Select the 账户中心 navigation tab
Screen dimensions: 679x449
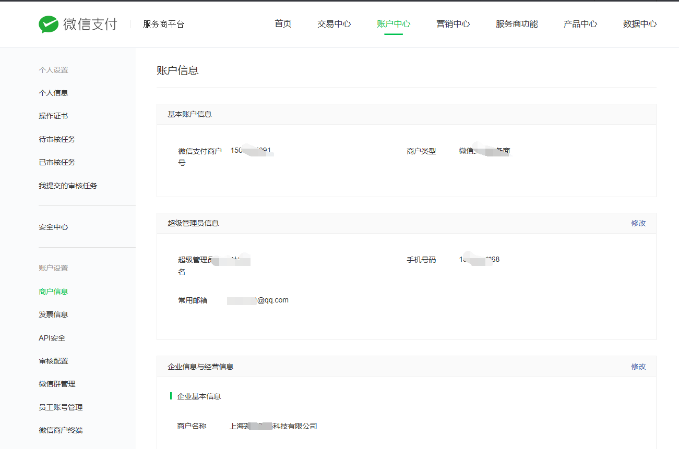[x=394, y=24]
